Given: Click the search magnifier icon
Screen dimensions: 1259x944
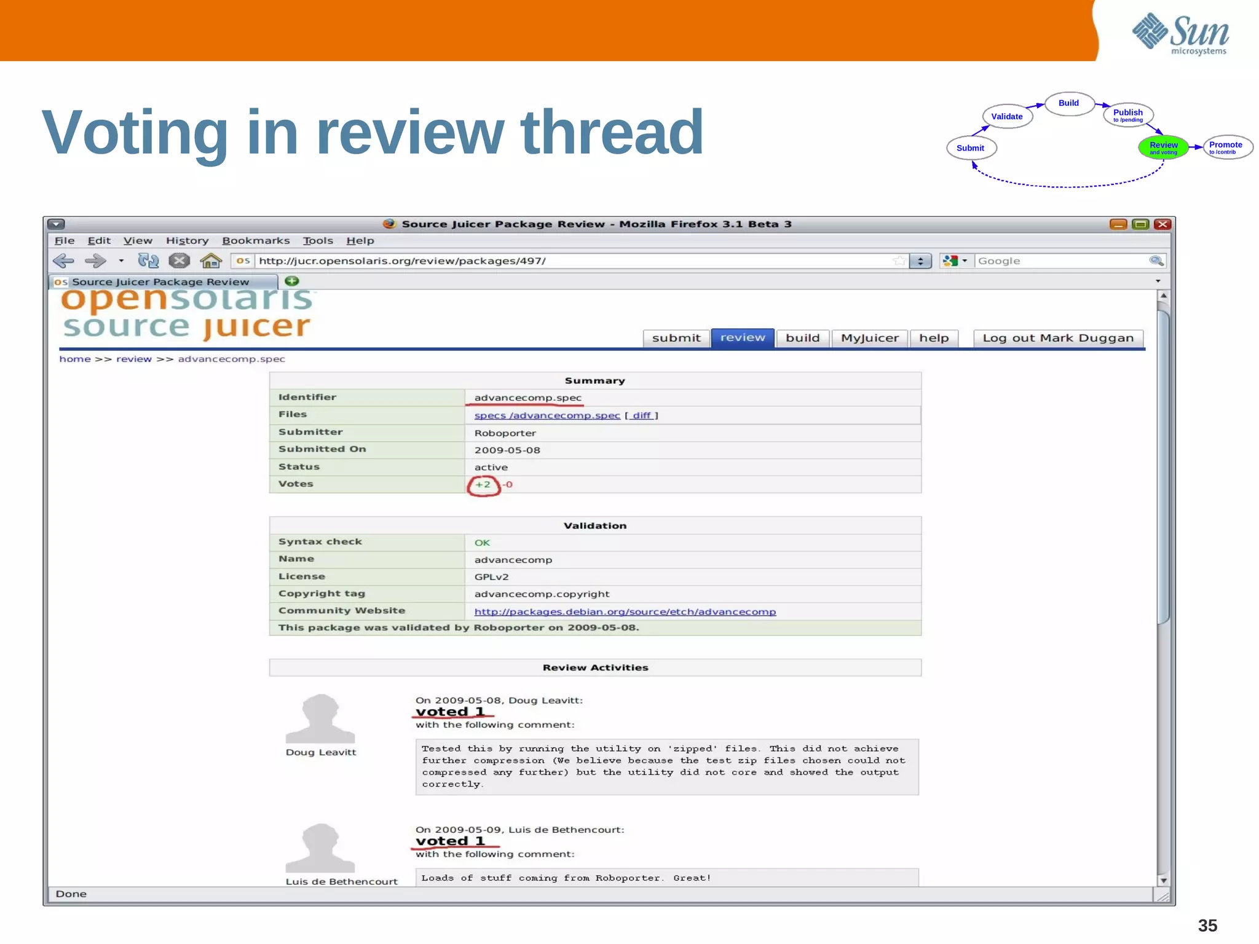Looking at the screenshot, I should coord(1156,261).
